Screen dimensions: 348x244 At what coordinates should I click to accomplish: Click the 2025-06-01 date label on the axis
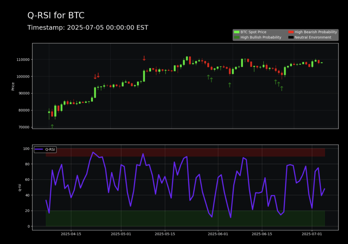tap(217, 234)
